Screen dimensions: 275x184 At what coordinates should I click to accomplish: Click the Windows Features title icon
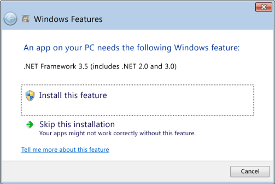(26, 19)
